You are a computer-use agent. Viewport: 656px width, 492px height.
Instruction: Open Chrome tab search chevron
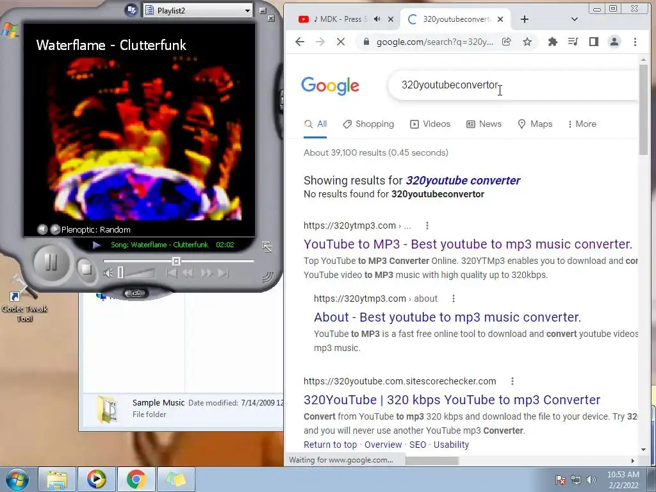point(575,19)
